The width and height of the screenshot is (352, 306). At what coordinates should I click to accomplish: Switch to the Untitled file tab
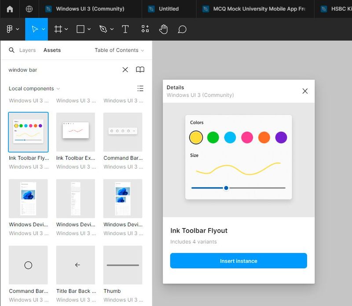(169, 9)
